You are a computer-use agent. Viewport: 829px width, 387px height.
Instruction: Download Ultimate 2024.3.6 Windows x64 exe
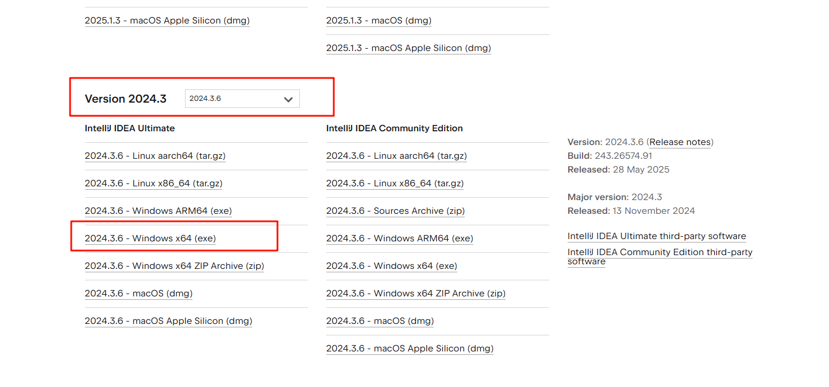tap(150, 239)
